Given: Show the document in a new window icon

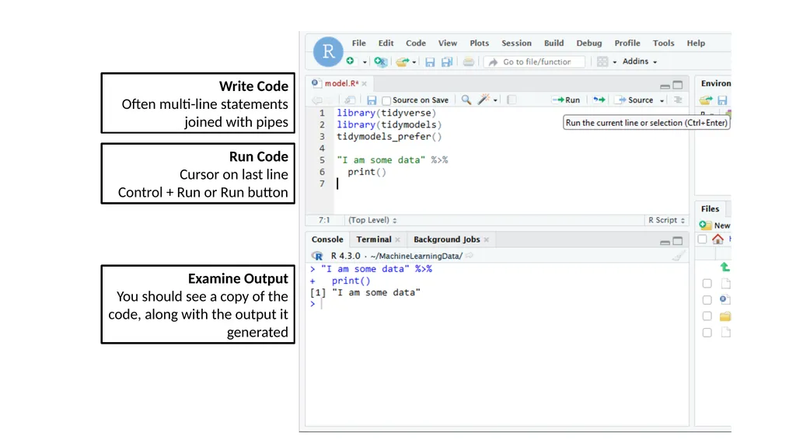Looking at the screenshot, I should pyautogui.click(x=350, y=100).
